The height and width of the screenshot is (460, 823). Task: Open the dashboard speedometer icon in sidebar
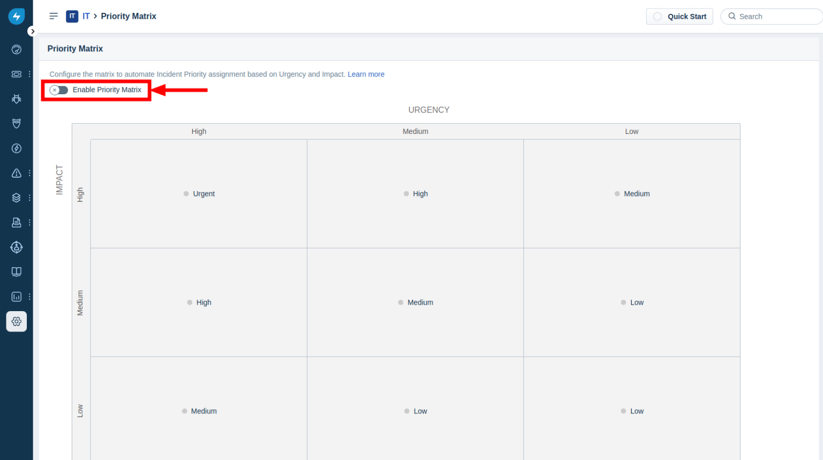[x=16, y=49]
